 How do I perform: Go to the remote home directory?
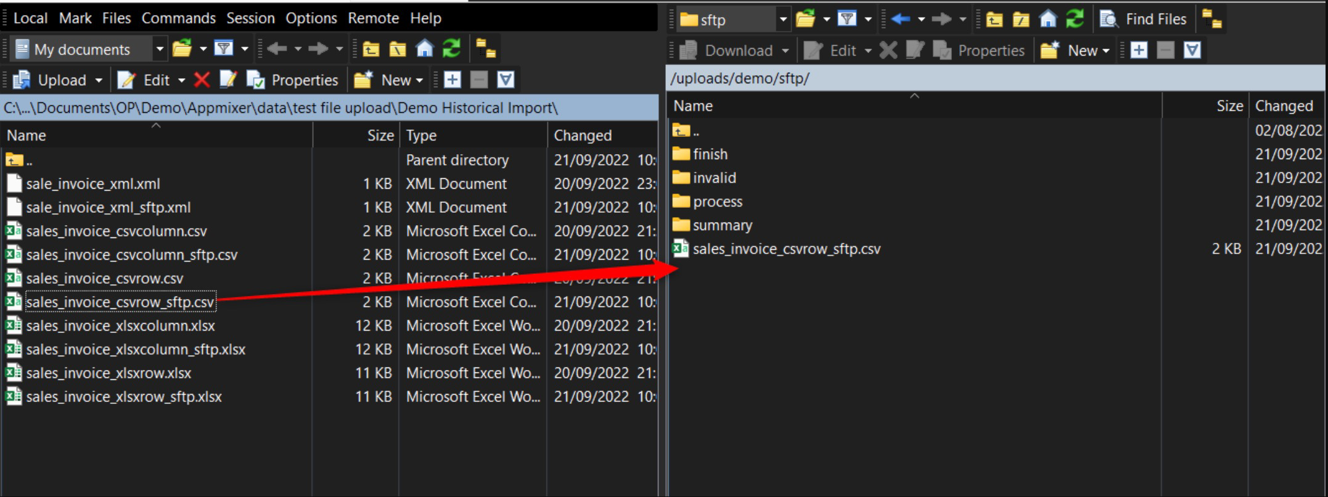click(1047, 19)
